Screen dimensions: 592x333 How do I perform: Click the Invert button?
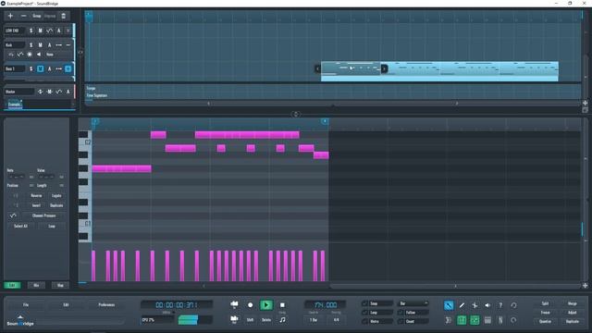36,205
